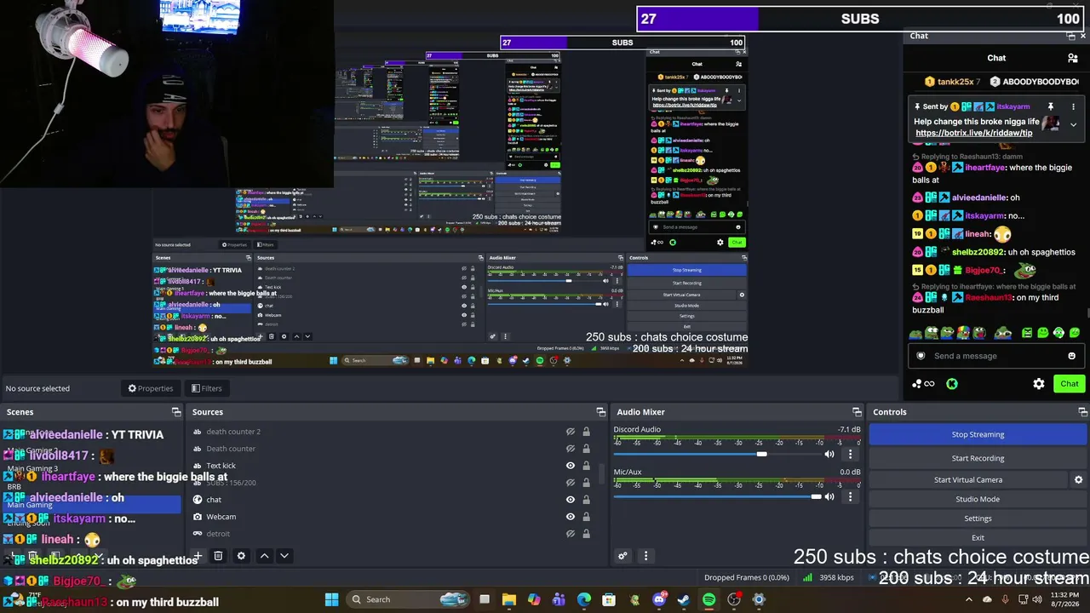Screen dimensions: 1090x613
Task: Show the detroit source
Action: coord(571,534)
